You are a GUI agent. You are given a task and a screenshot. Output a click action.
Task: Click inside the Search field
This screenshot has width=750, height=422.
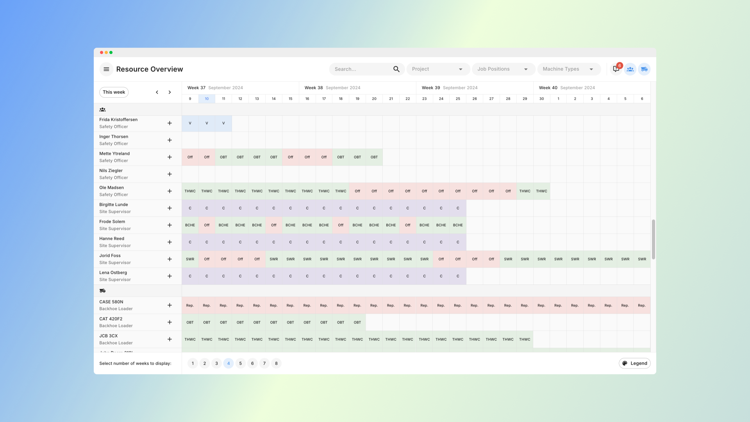[x=359, y=69]
